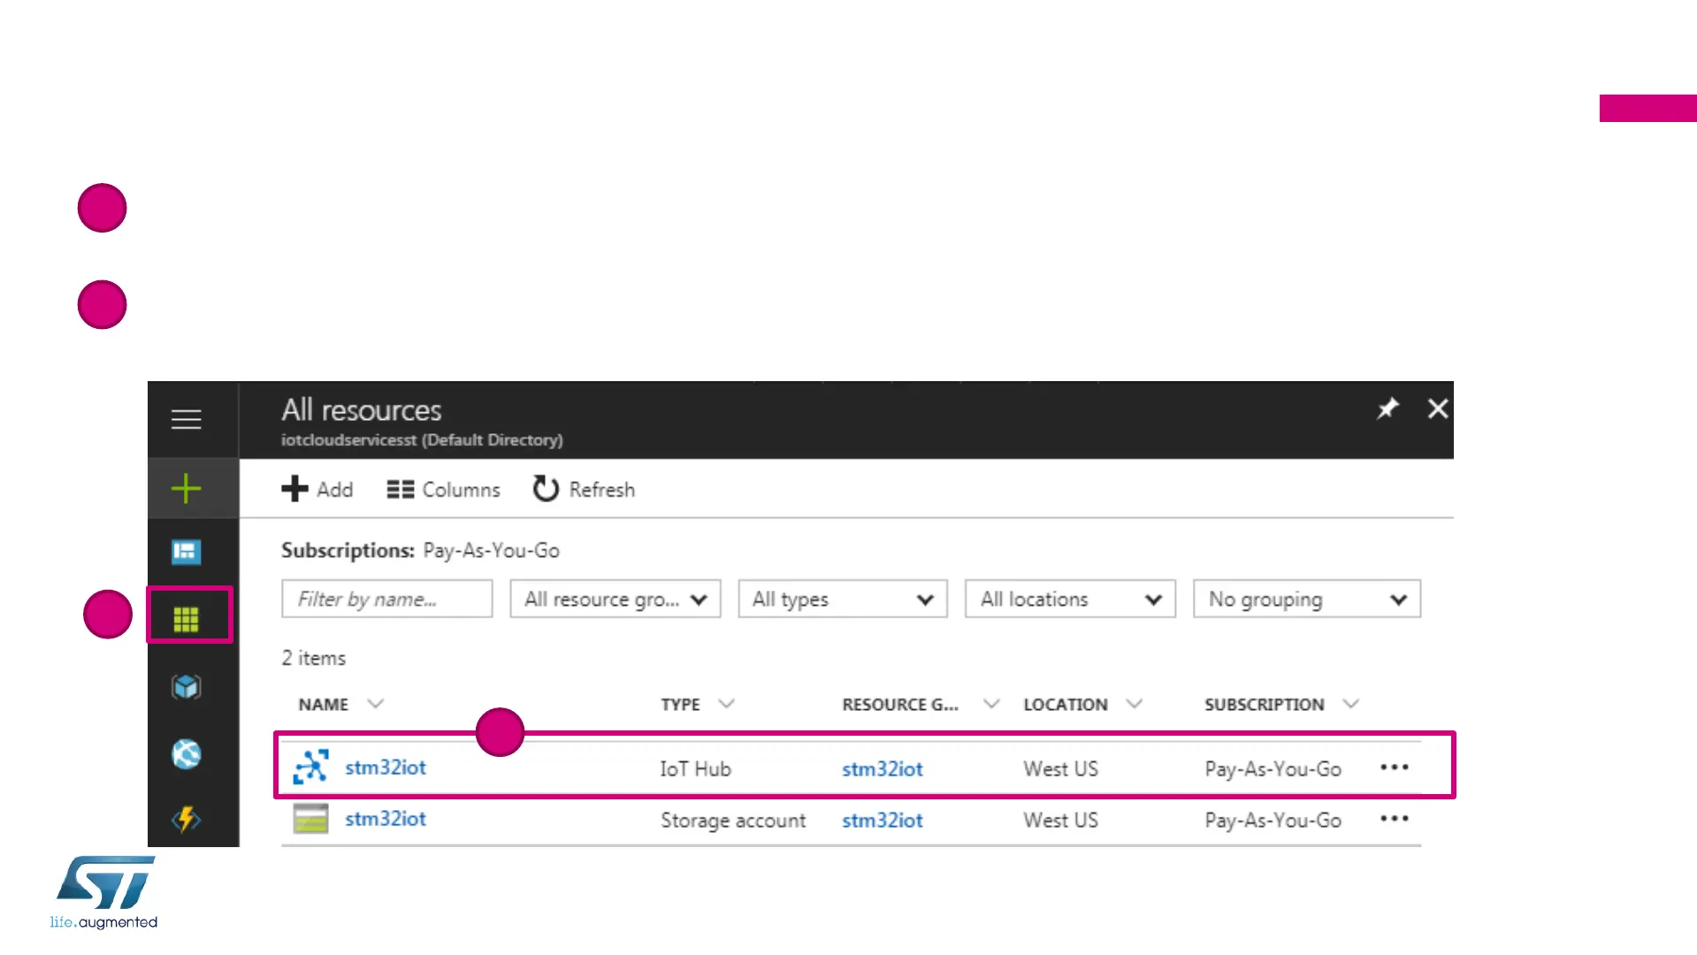The height and width of the screenshot is (955, 1697).
Task: Select the All resources grid icon
Action: pyautogui.click(x=186, y=619)
